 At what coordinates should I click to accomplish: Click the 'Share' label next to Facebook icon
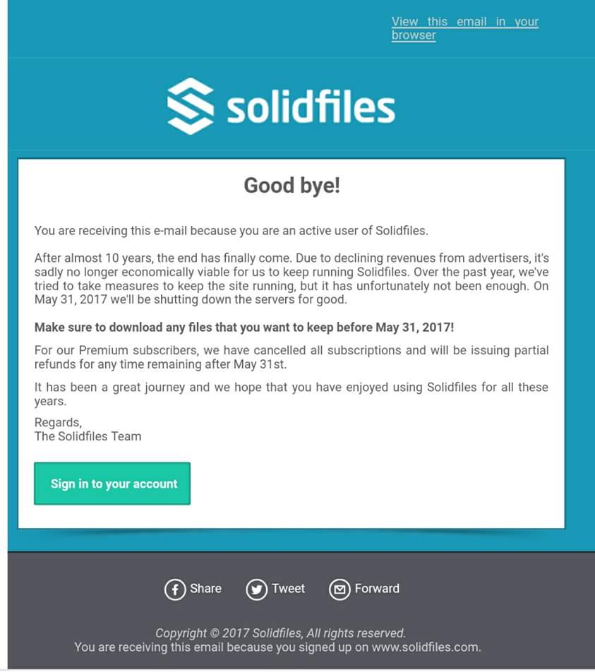click(206, 589)
